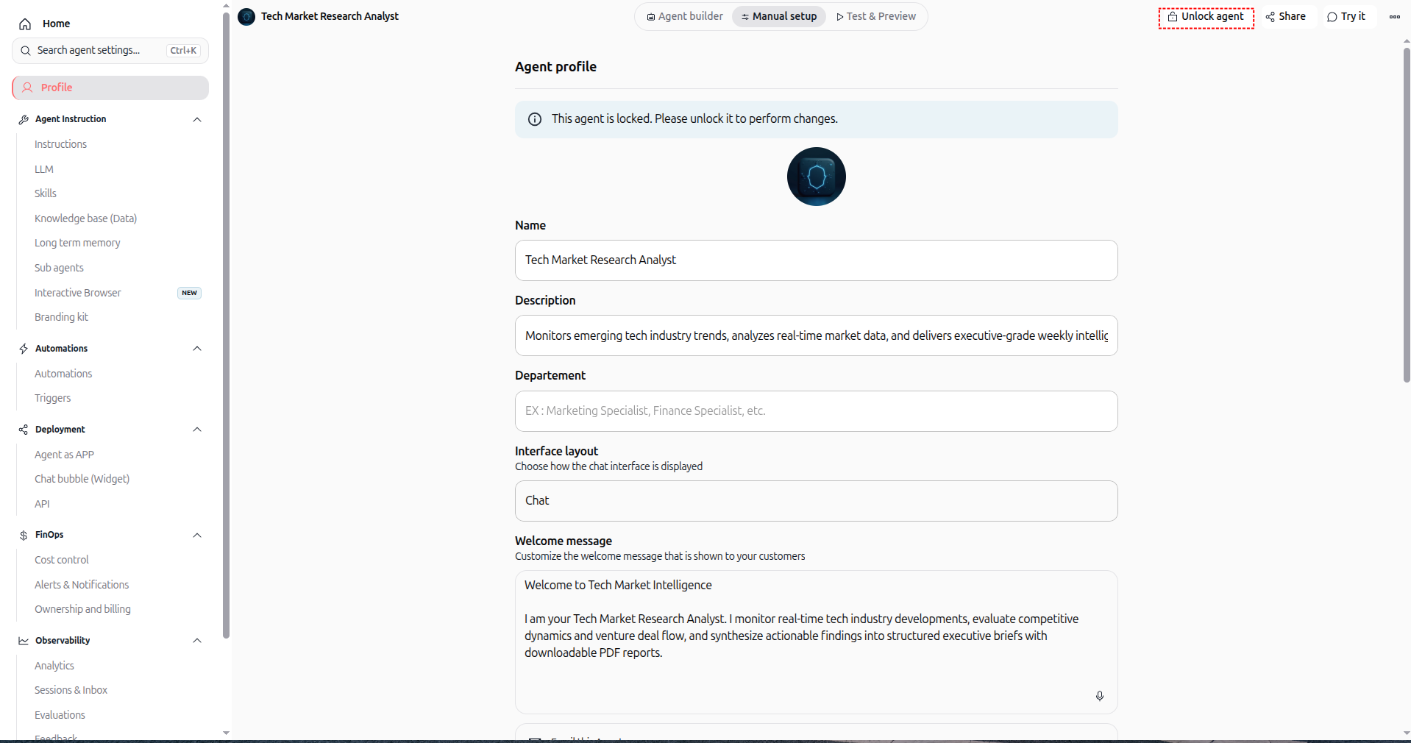Image resolution: width=1411 pixels, height=743 pixels.
Task: Open the Test & Preview tab
Action: point(876,16)
